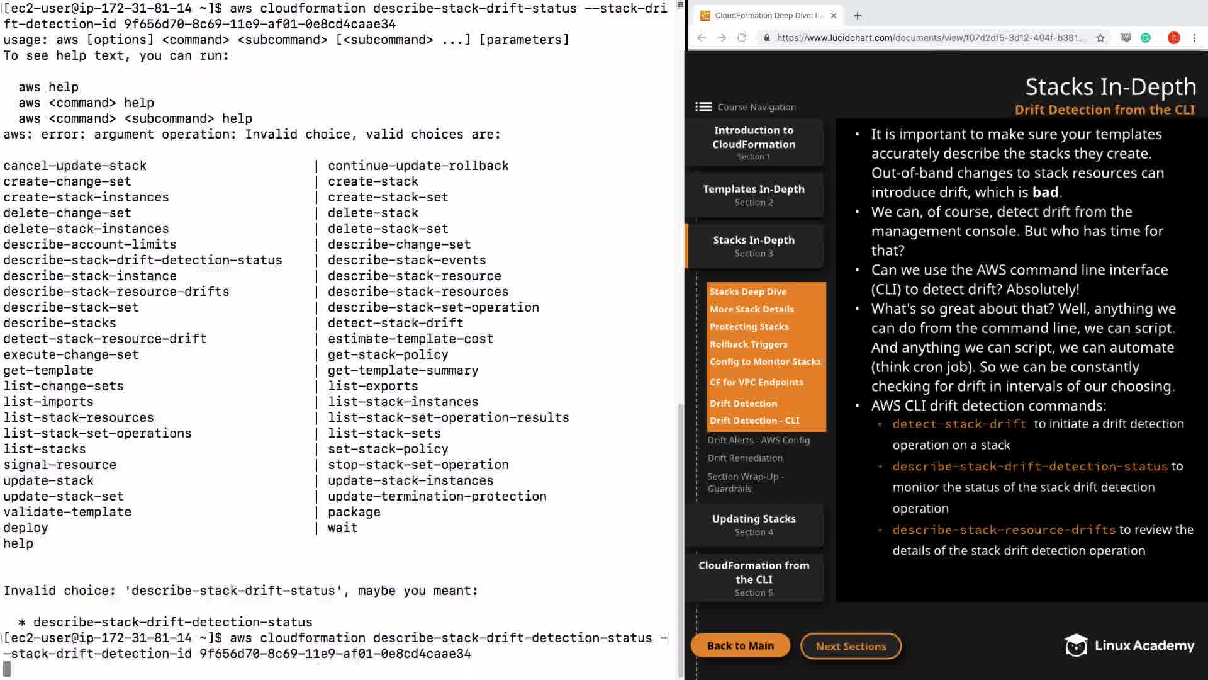Bookmark page with star icon

(x=1100, y=38)
